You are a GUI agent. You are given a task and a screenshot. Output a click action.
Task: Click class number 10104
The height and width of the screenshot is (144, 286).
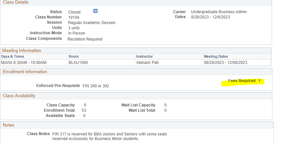74,17
